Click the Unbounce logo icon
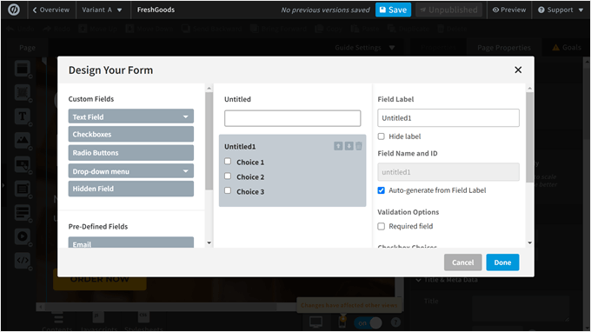The width and height of the screenshot is (591, 332). [x=14, y=10]
